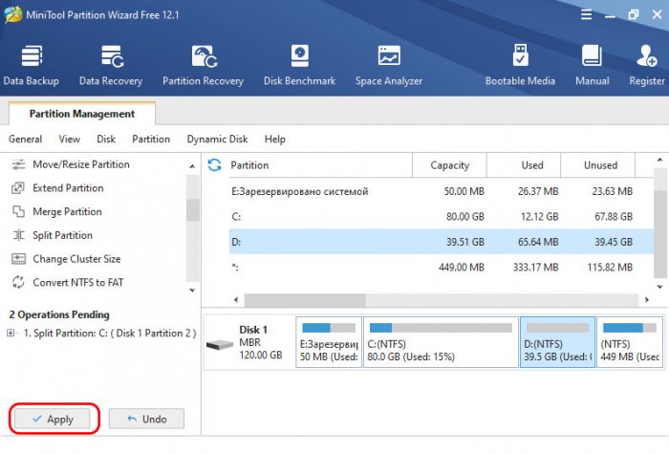Click the partition list horizontal scrollbar thumb

pyautogui.click(x=305, y=300)
